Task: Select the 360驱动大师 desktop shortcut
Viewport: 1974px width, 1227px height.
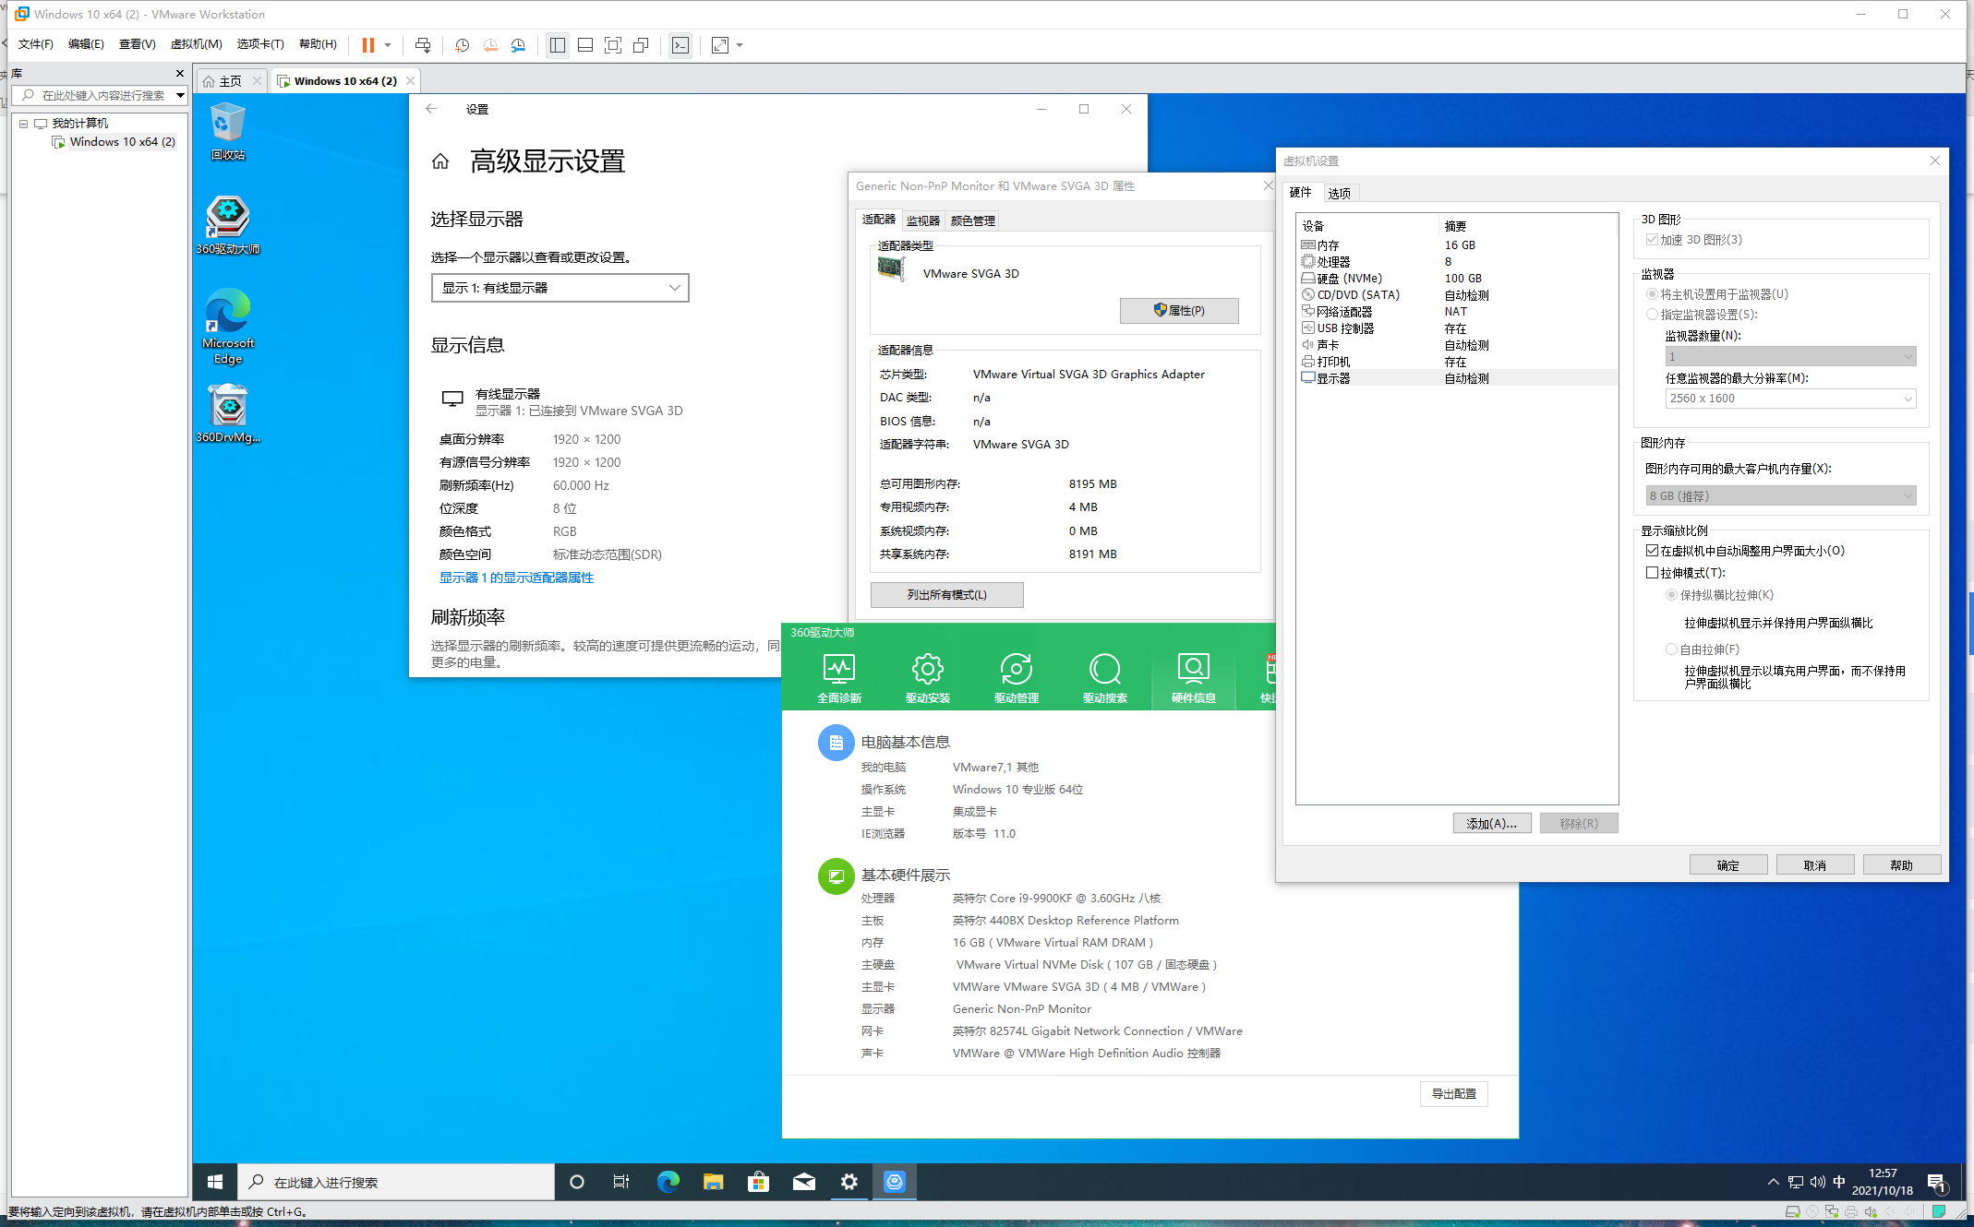Action: point(228,225)
